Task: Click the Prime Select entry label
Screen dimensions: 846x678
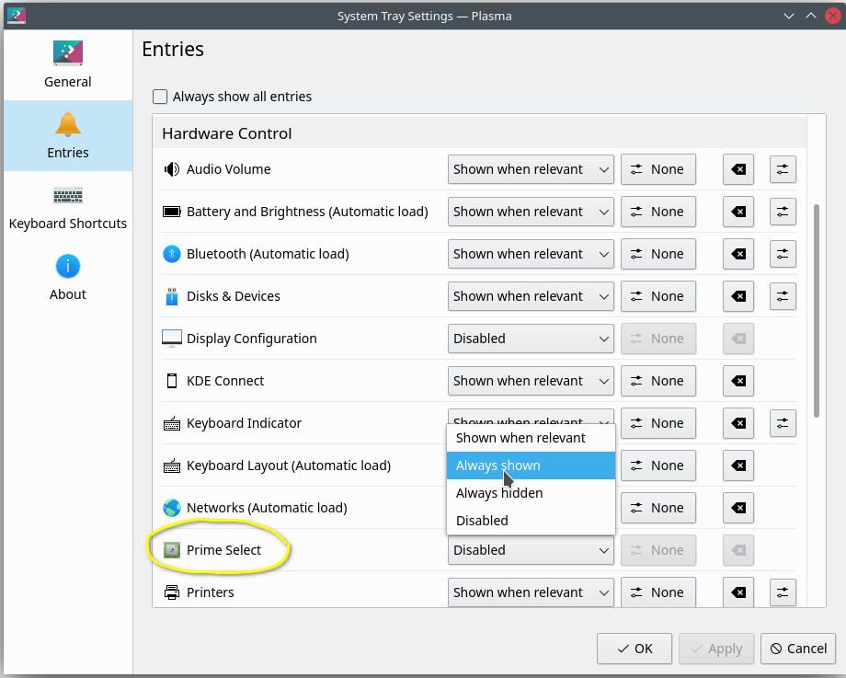Action: [x=223, y=550]
